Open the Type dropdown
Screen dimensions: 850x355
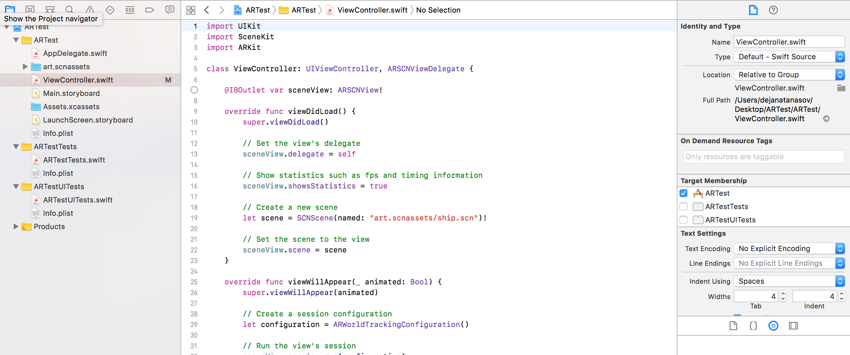click(789, 57)
